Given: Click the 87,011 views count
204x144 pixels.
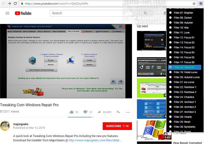Looking at the screenshot, I should click(x=10, y=111).
